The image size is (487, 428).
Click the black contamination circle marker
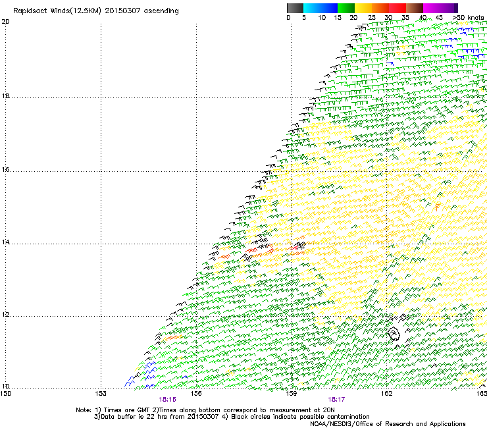(x=394, y=334)
